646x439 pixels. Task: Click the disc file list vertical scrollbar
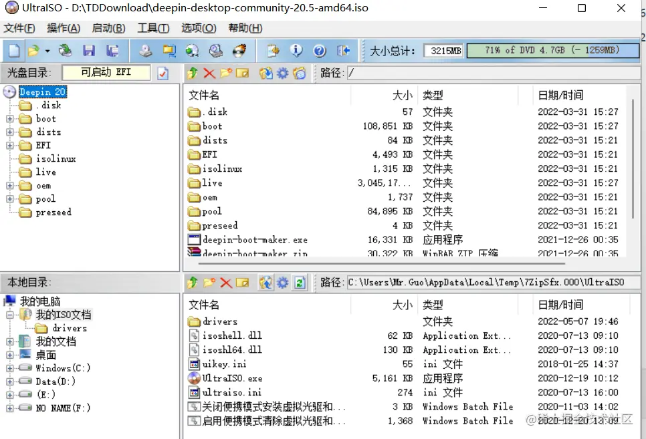pyautogui.click(x=633, y=158)
